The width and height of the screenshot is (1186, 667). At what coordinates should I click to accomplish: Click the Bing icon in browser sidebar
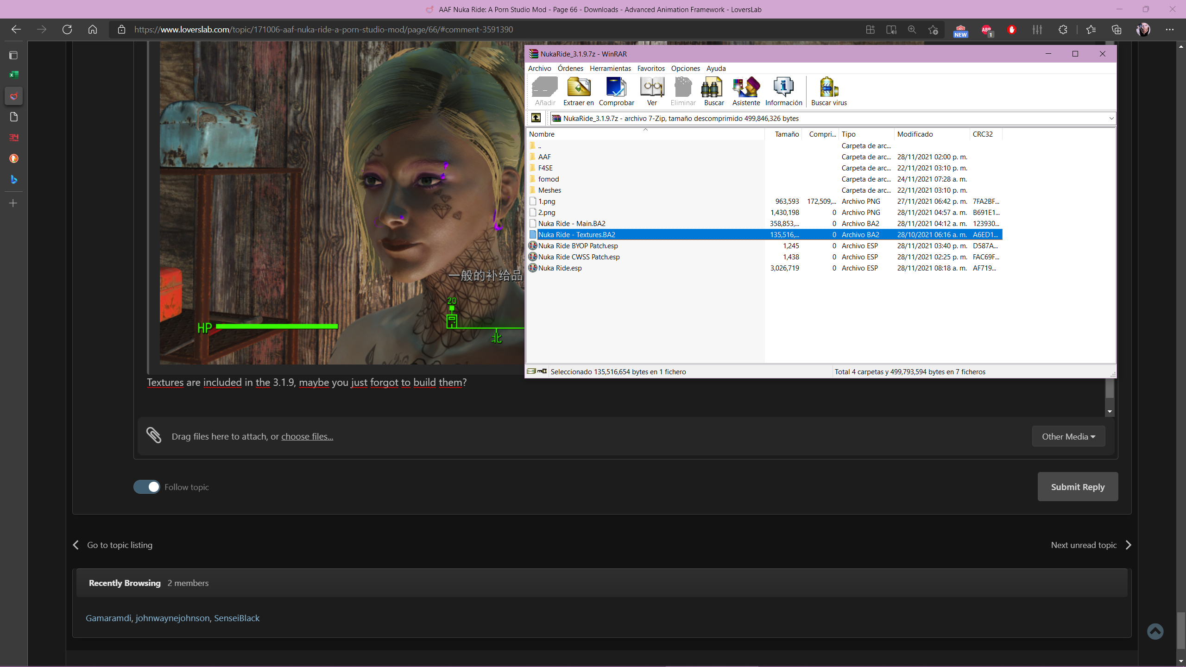[13, 179]
